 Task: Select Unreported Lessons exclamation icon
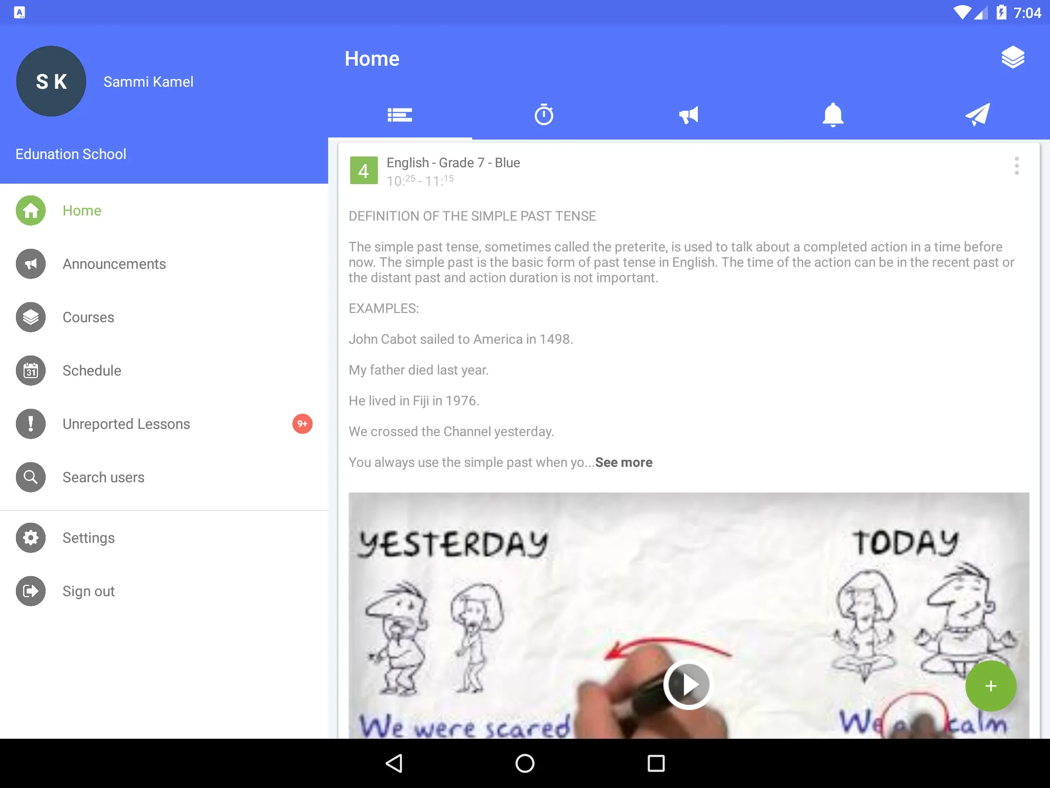31,423
